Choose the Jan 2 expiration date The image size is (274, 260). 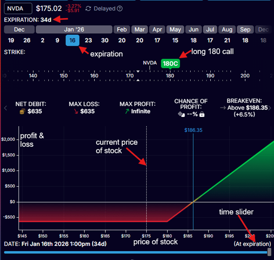[x=43, y=40]
